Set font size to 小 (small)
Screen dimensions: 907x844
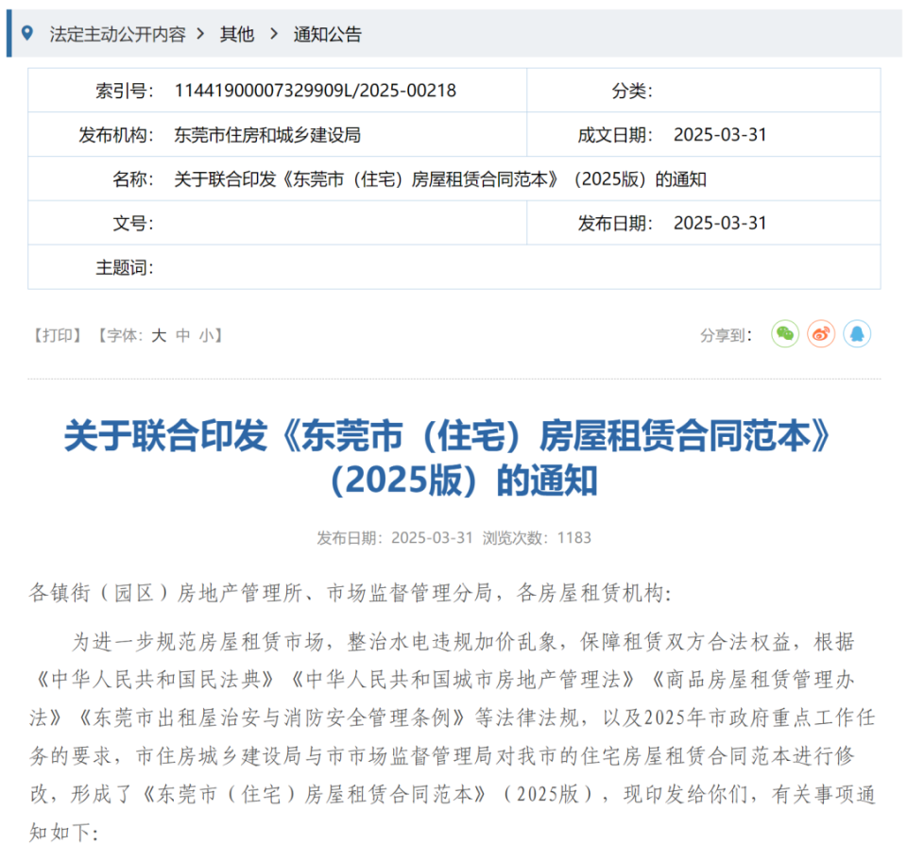pyautogui.click(x=206, y=335)
